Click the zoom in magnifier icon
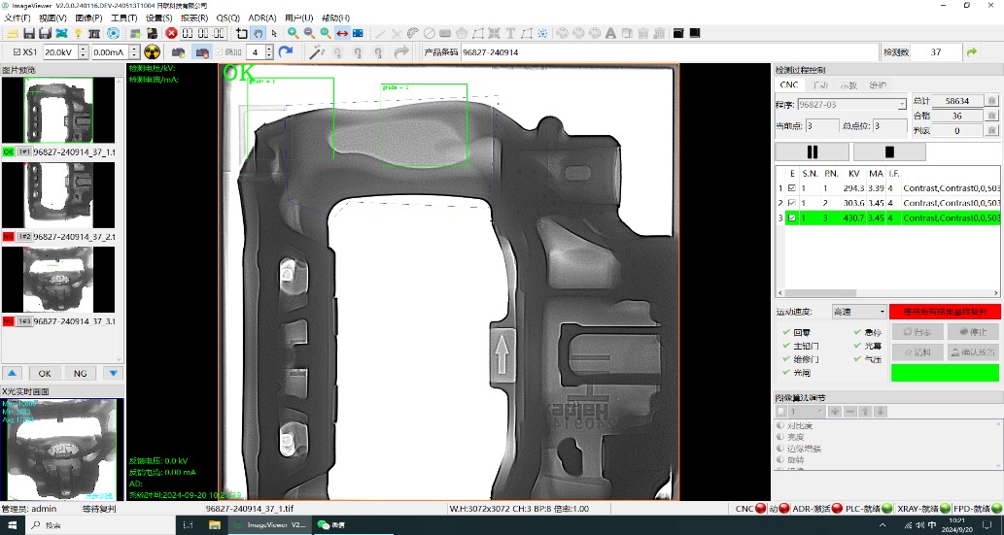The image size is (1004, 535). coord(293,34)
